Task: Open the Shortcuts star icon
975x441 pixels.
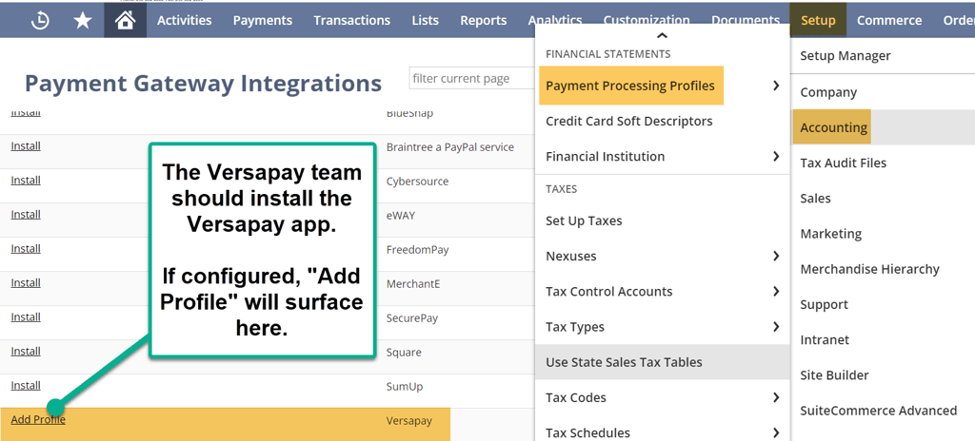Action: 83,21
